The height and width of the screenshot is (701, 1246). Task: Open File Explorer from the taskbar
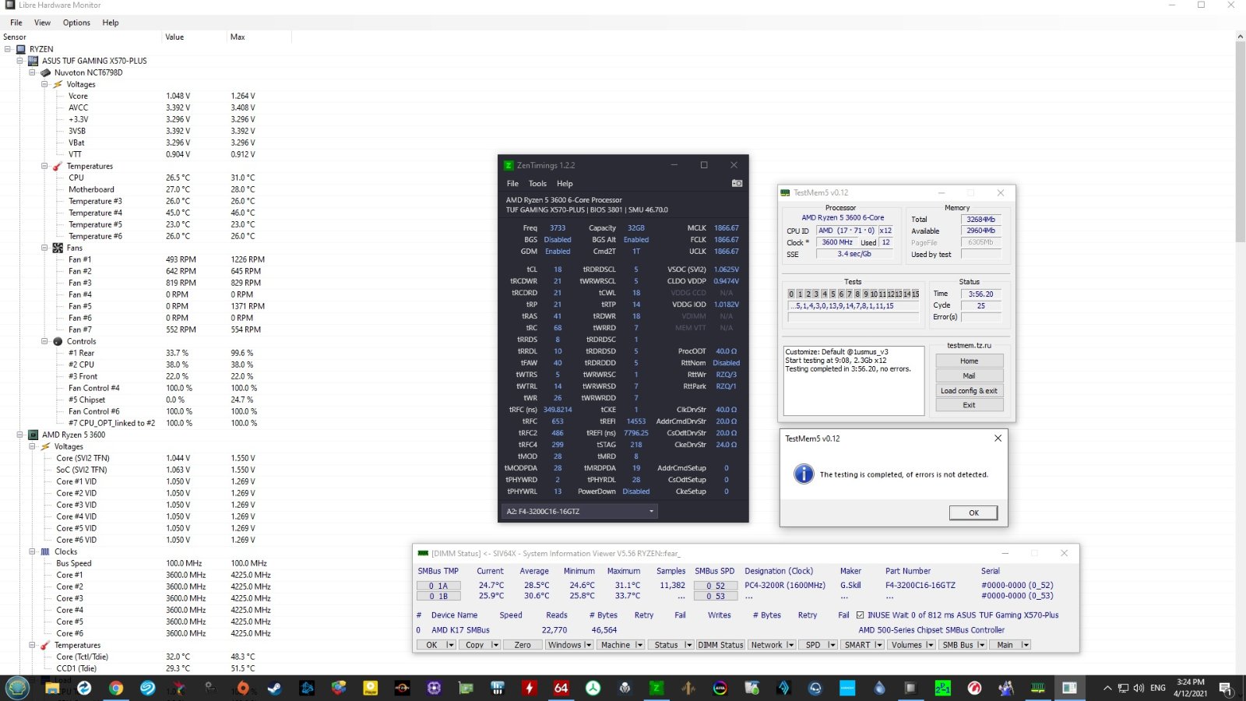52,688
